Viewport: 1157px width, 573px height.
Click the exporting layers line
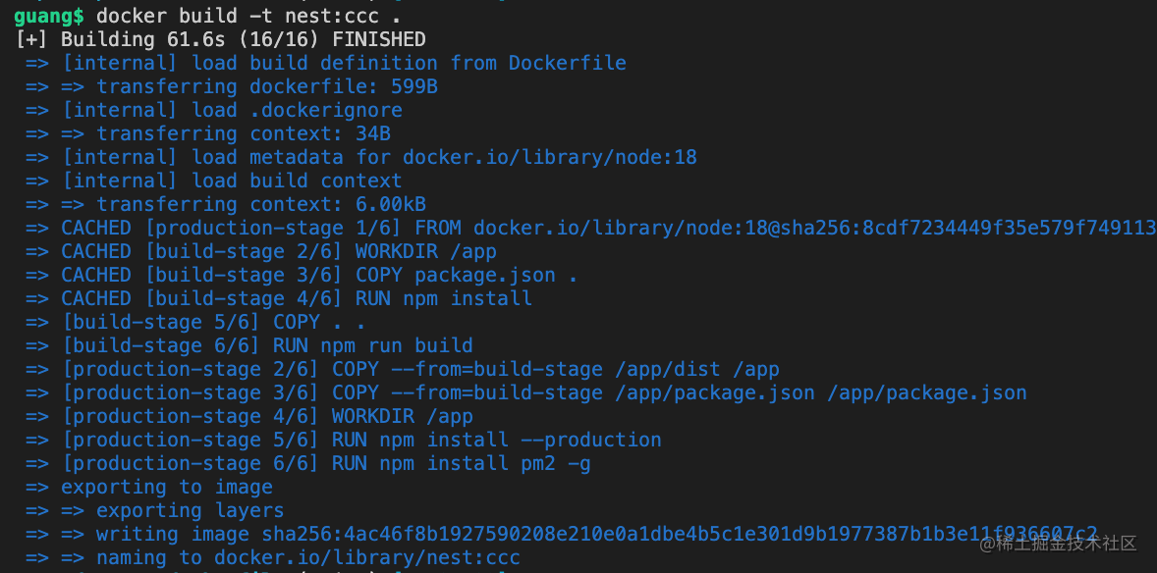pos(155,511)
